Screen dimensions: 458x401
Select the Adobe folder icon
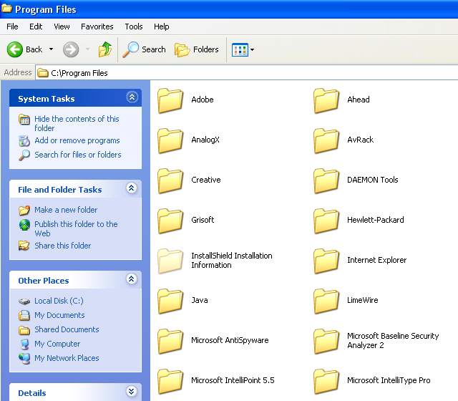click(171, 100)
